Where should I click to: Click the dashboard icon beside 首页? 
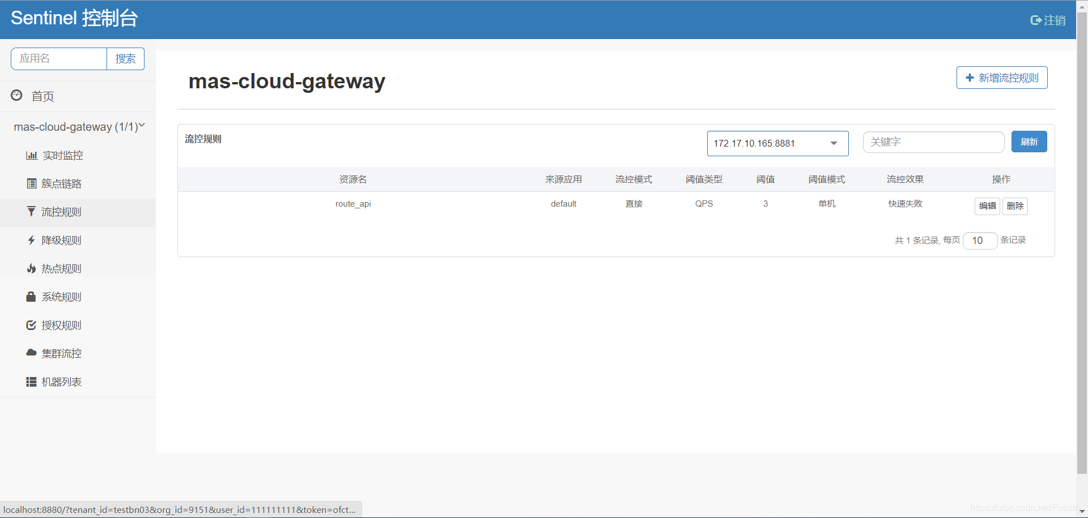17,95
